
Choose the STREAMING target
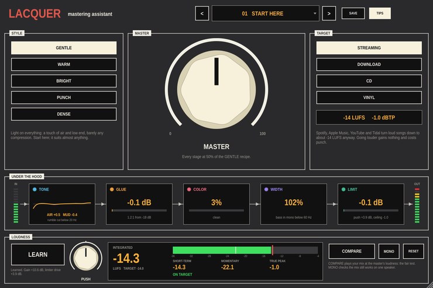[x=369, y=48]
